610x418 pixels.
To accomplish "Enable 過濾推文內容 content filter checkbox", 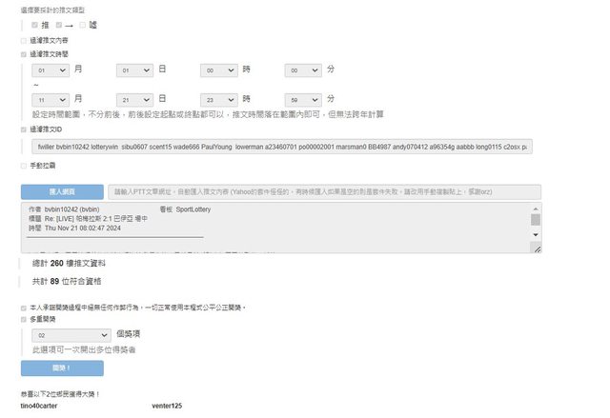I will [24, 41].
